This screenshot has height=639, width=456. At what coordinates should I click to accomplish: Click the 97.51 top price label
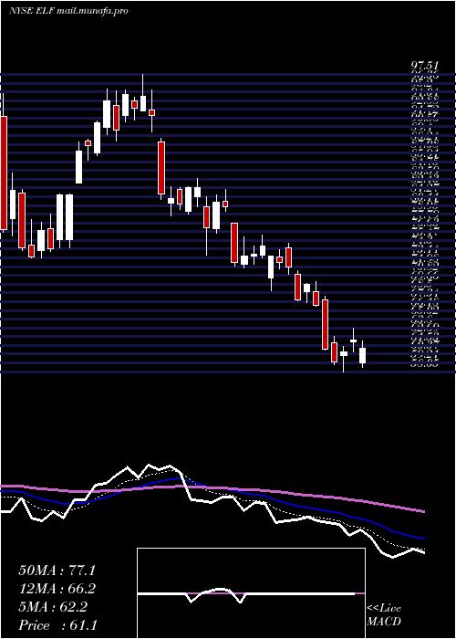click(424, 66)
